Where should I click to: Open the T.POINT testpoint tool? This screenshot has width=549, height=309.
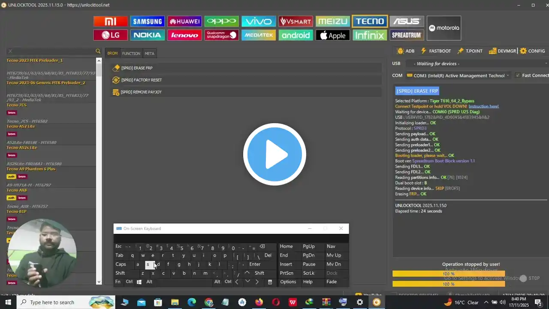tap(470, 51)
